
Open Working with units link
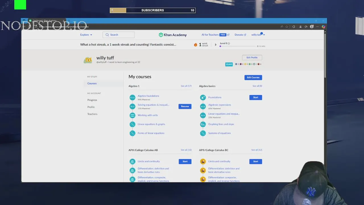(x=148, y=115)
